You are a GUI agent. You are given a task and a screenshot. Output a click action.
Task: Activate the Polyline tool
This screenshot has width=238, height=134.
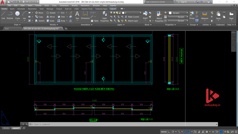[10, 15]
